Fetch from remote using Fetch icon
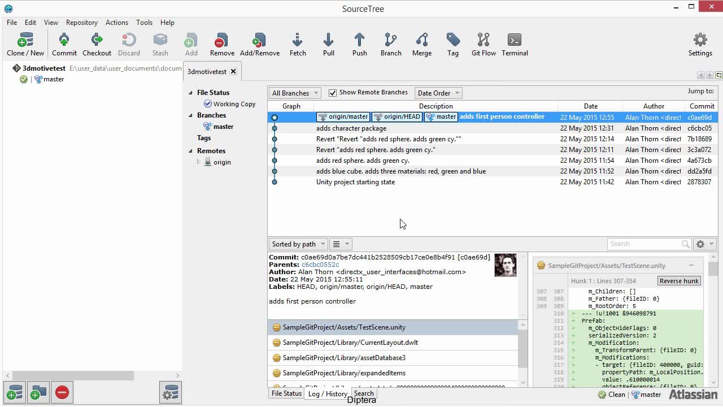The height and width of the screenshot is (407, 723). point(298,44)
